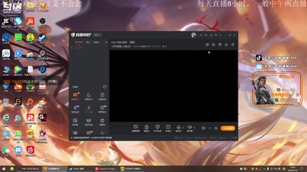Add a new scene with plus icon
Viewport: 307px width, 172px height.
[106, 42]
